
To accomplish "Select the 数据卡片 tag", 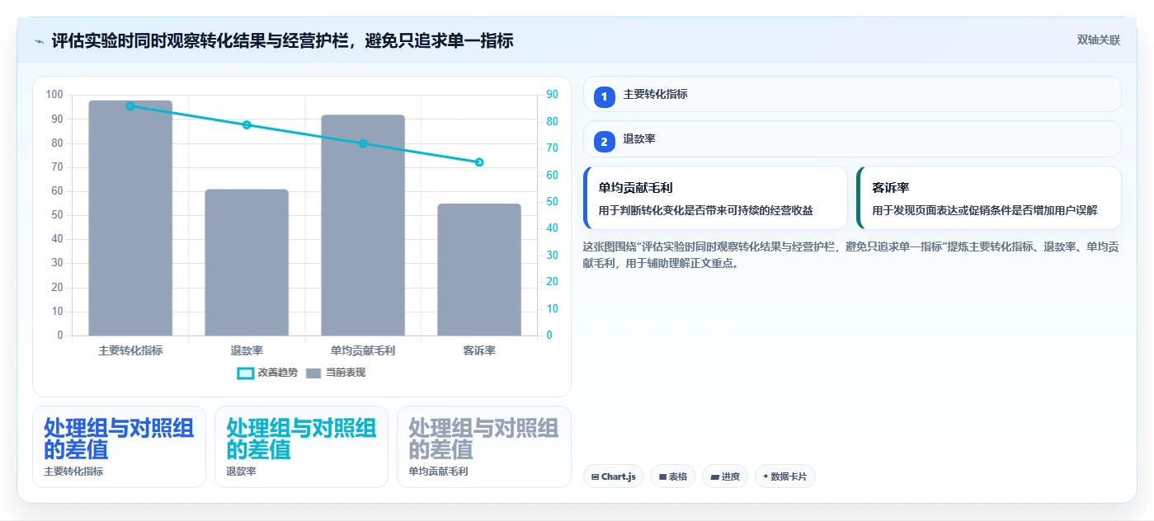I will [x=785, y=476].
